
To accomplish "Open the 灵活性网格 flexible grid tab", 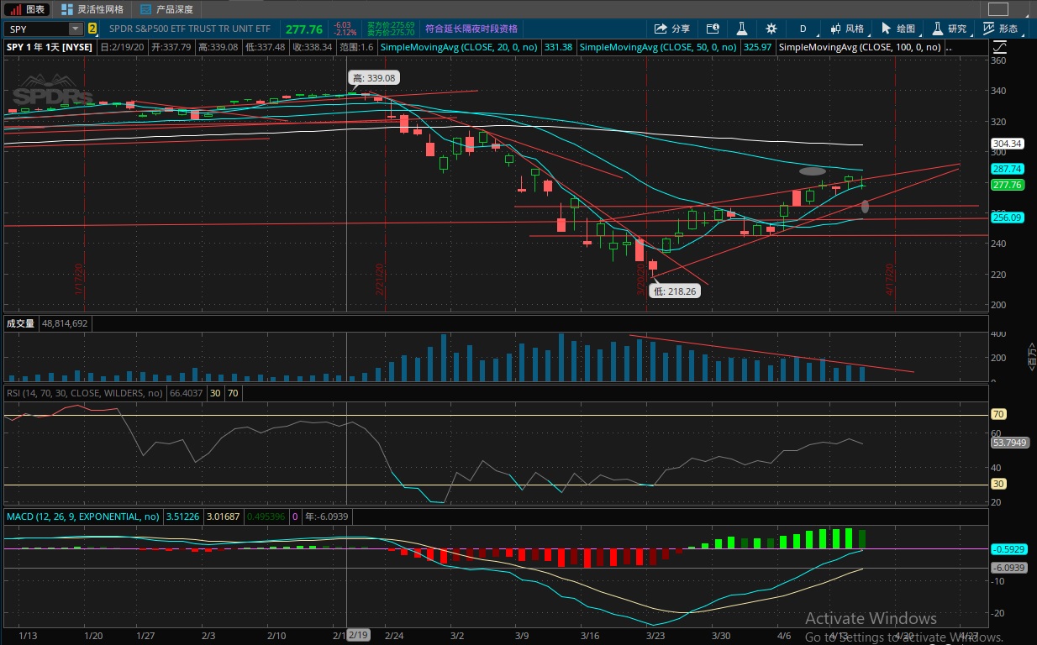I will click(92, 9).
